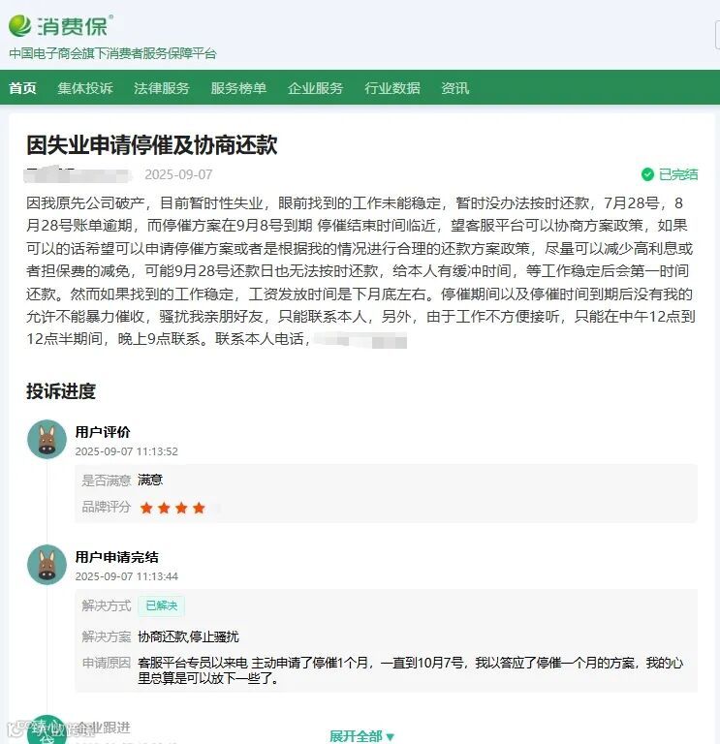The height and width of the screenshot is (744, 720).
Task: Click the second orange rating star
Action: tap(164, 509)
